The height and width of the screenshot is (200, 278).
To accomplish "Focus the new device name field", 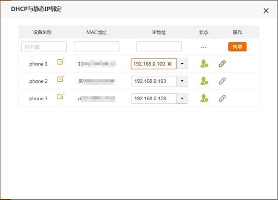I will [44, 47].
